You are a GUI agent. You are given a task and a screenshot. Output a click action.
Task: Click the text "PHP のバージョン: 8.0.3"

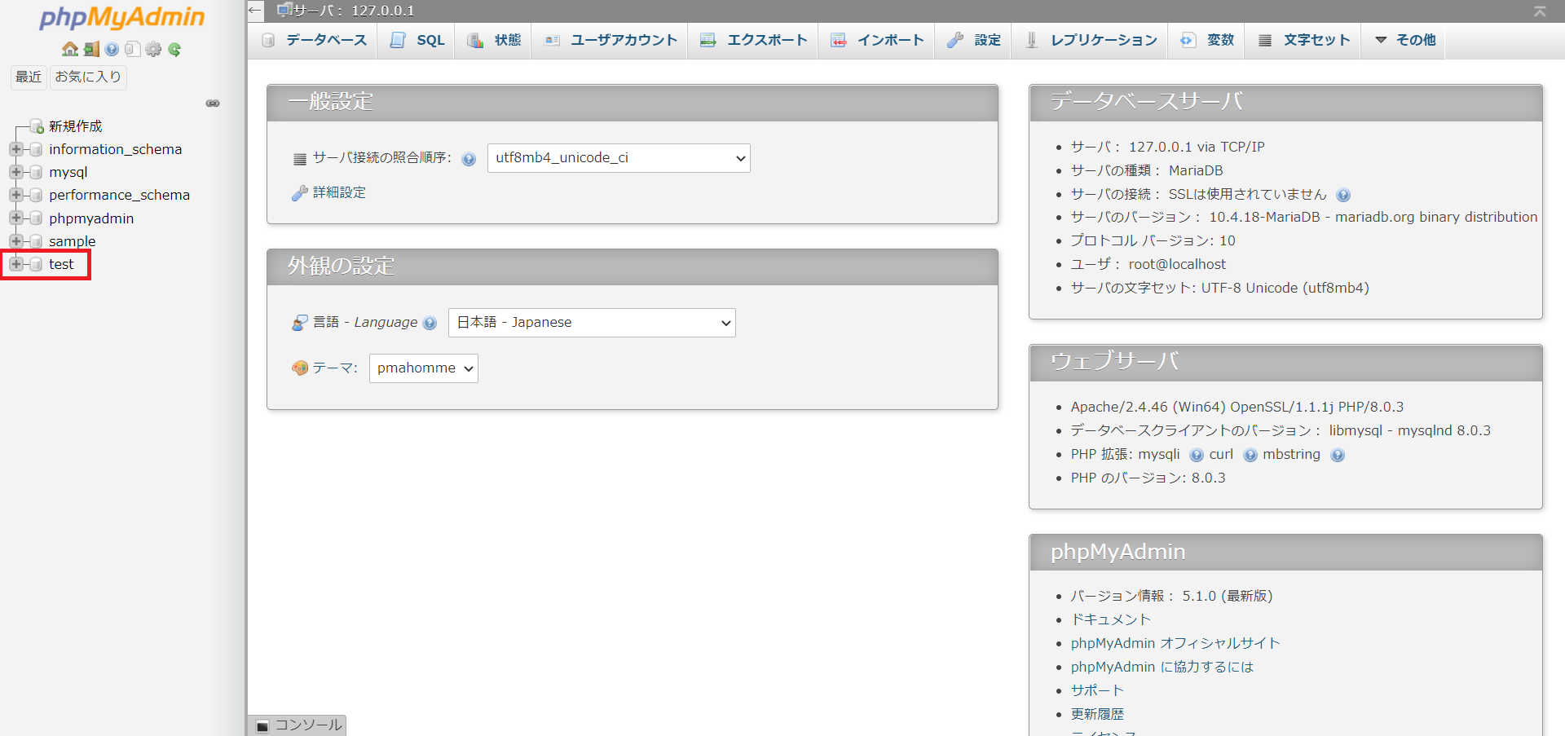click(1148, 478)
